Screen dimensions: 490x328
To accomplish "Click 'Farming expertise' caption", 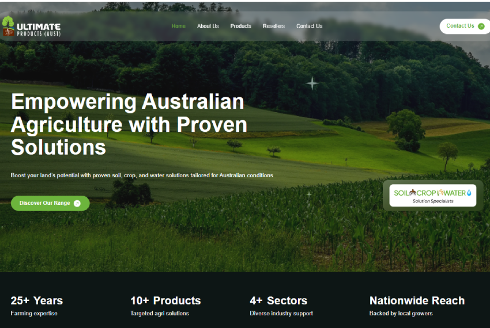I will 34,314.
